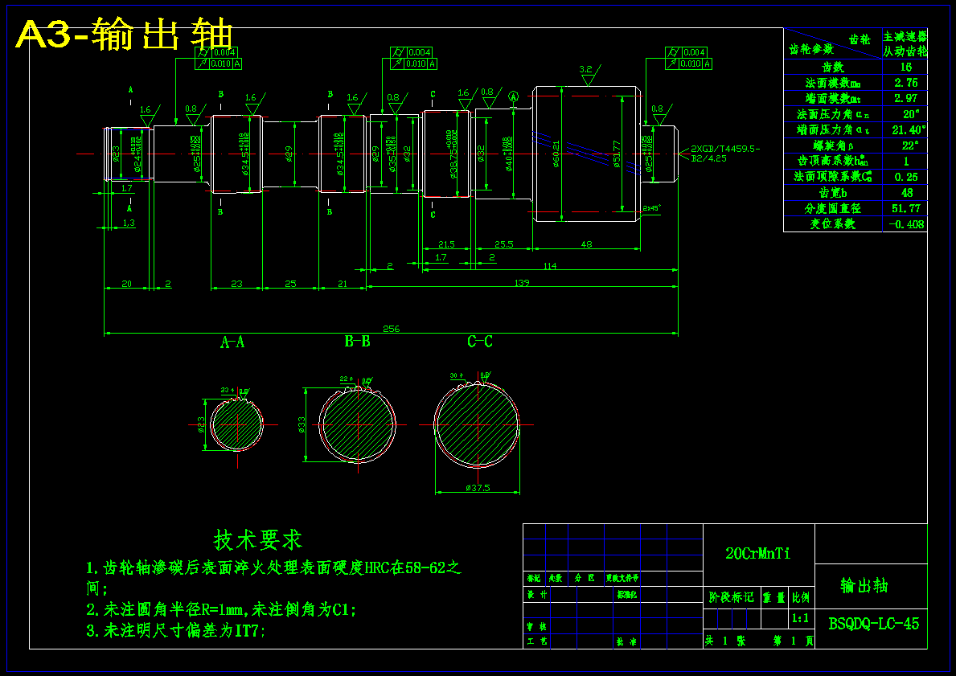This screenshot has height=676, width=956.
Task: Click the 'ø37.5' diameter on section C-C
Action: (x=478, y=488)
